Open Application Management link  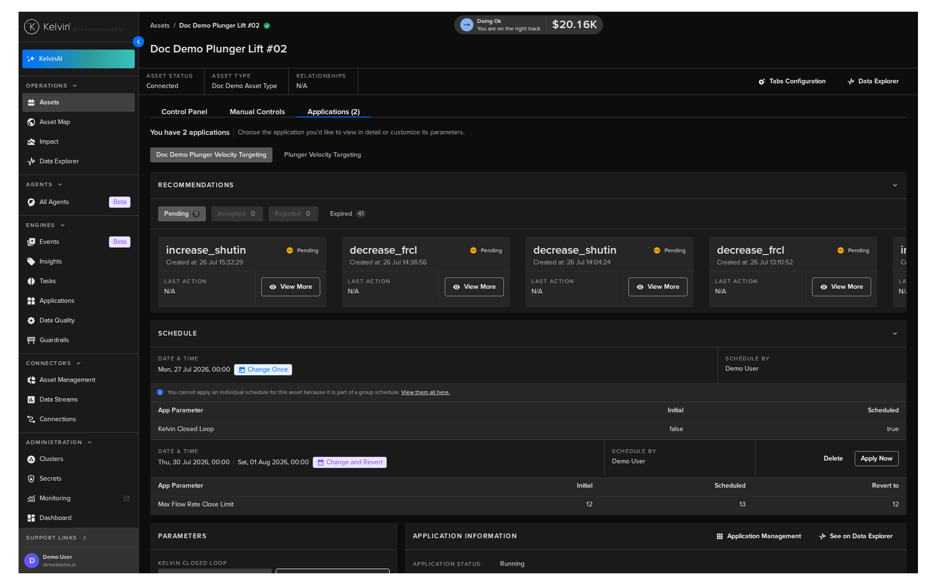click(758, 536)
